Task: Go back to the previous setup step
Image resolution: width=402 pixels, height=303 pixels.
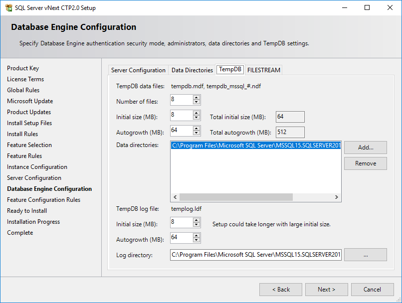Action: coord(280,289)
